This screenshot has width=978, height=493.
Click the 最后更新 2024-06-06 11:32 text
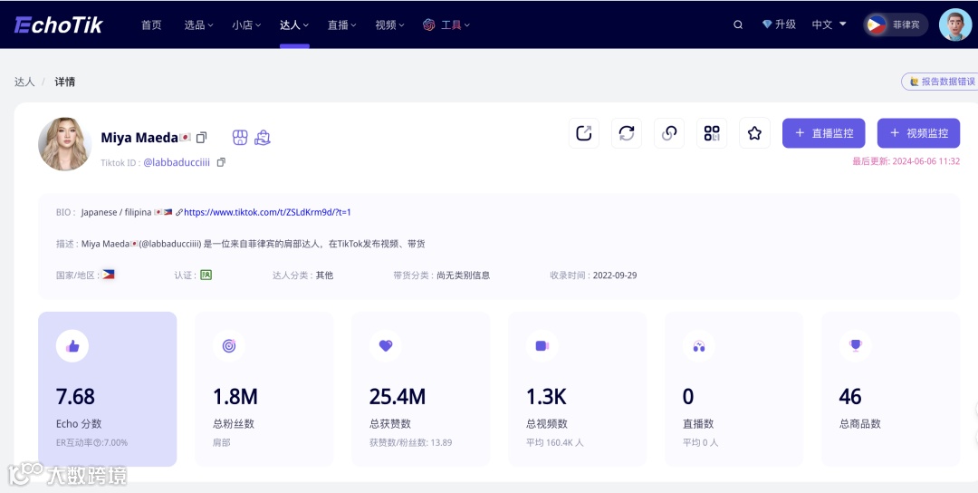click(x=906, y=161)
